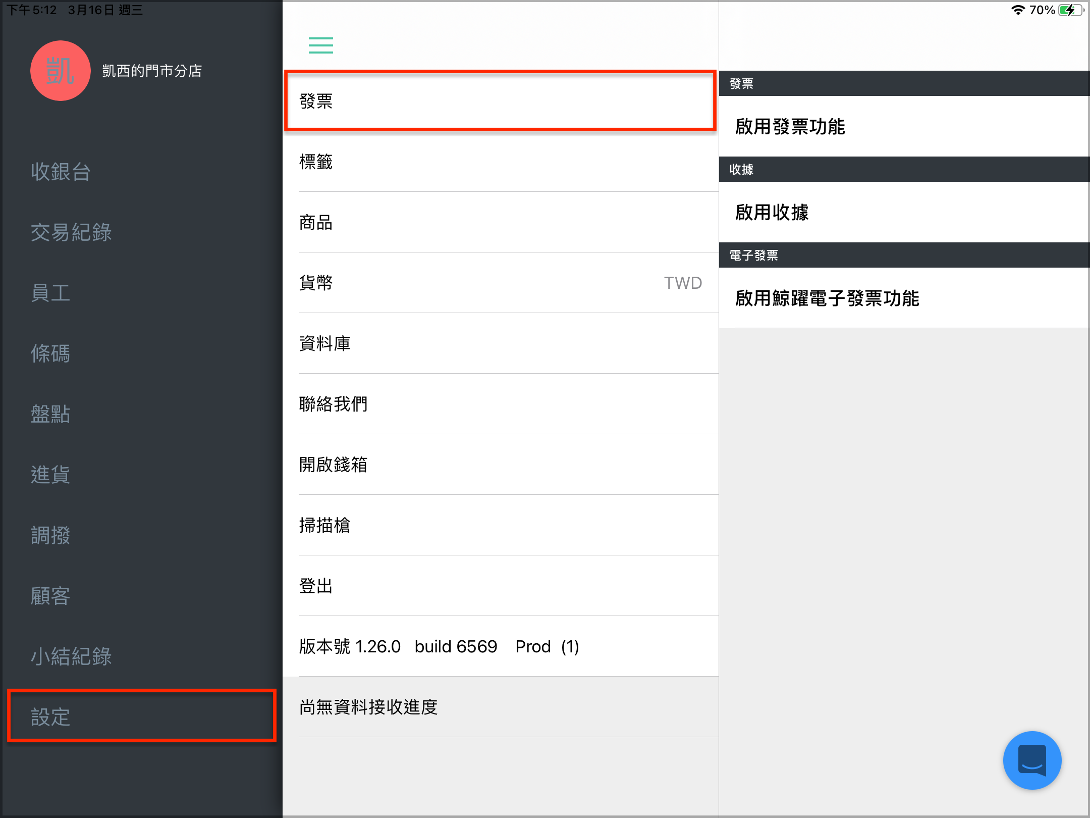1090x818 pixels.
Task: Tap 尚無資料接收進度 status row
Action: 501,707
